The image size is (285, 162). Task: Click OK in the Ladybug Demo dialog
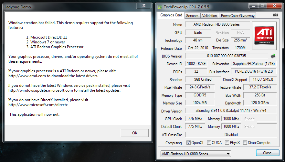pos(135,133)
